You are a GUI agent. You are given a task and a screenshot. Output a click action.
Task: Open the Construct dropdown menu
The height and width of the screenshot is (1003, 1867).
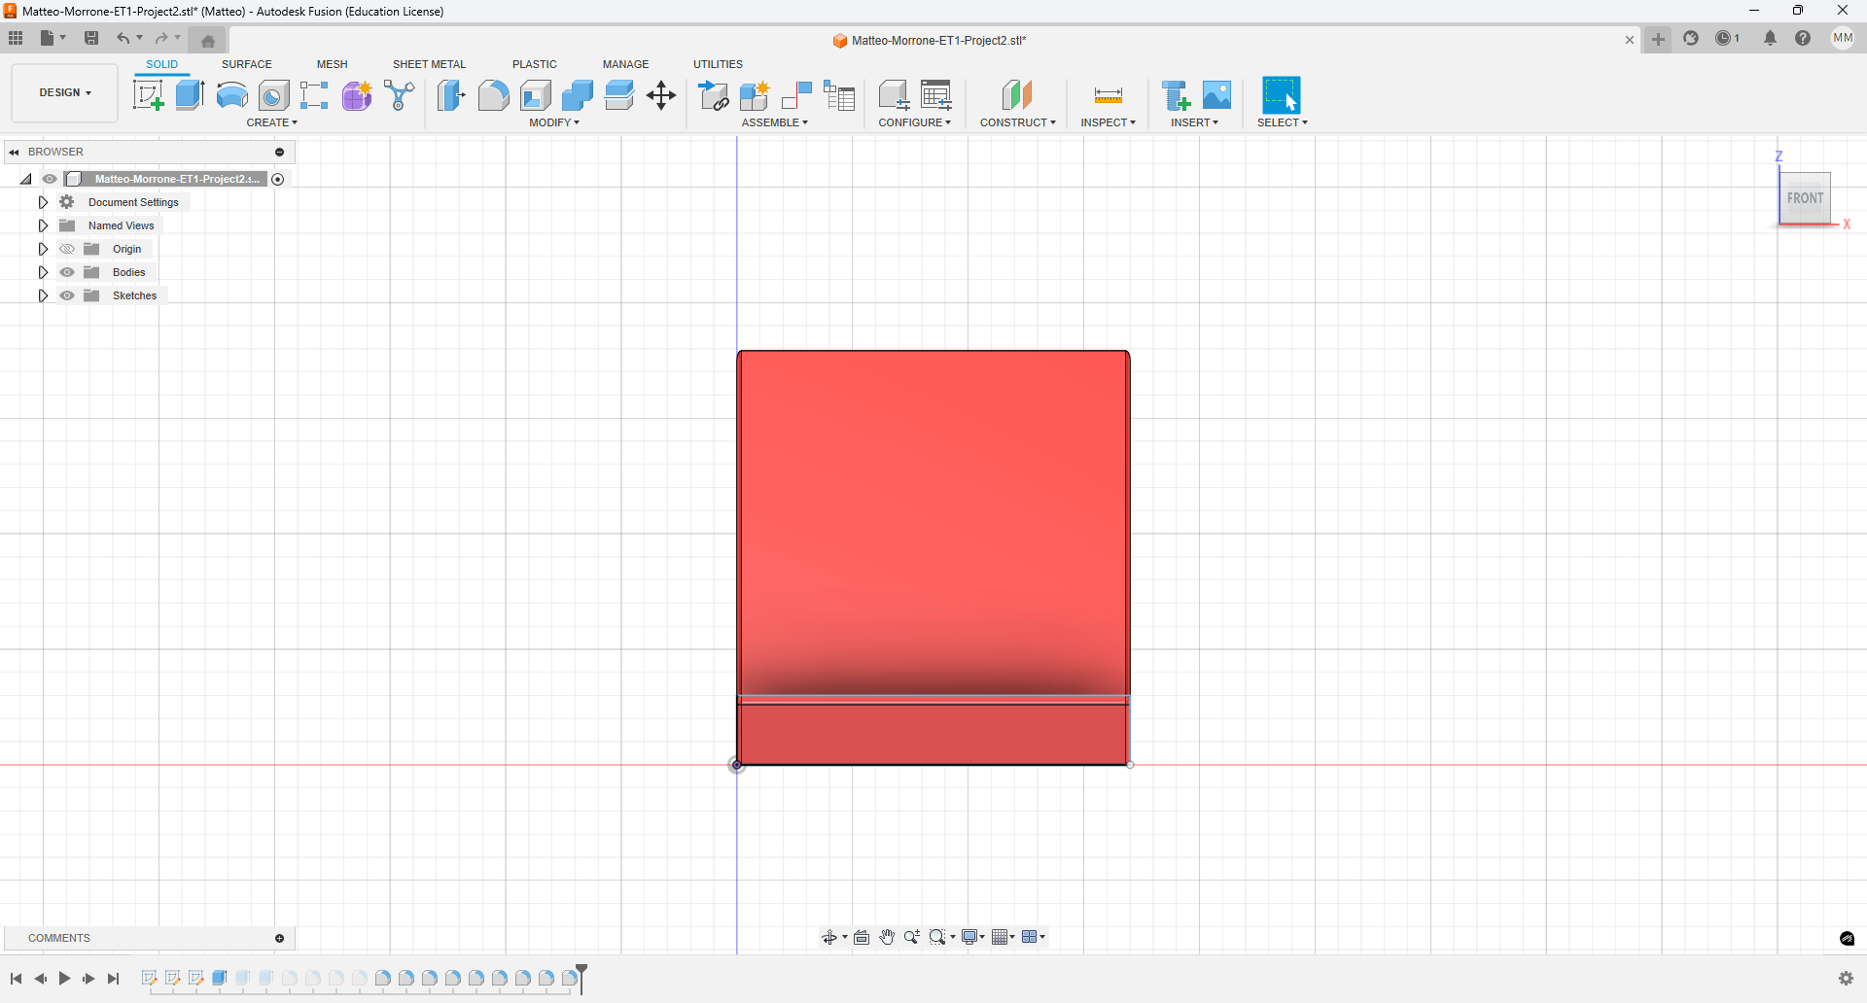(x=1017, y=122)
